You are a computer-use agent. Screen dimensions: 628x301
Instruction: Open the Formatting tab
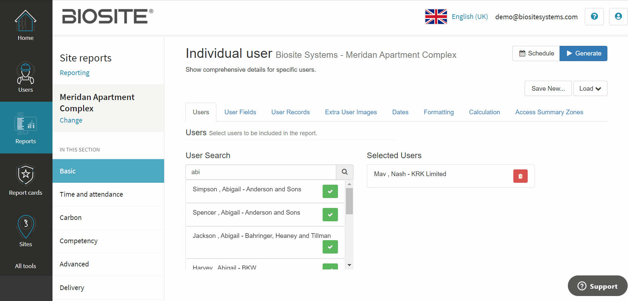click(x=439, y=112)
